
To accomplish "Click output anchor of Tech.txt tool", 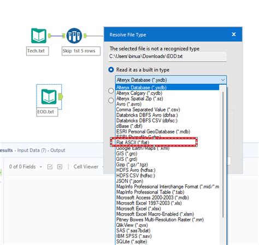I will (x=50, y=36).
